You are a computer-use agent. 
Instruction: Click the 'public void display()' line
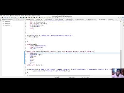click(x=35, y=65)
